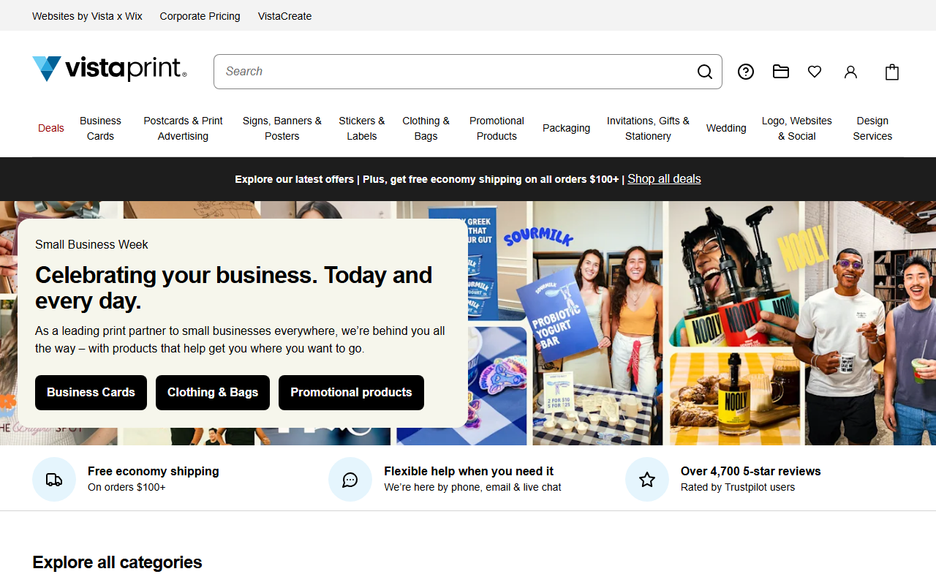Click Corporate Pricing link

[200, 16]
